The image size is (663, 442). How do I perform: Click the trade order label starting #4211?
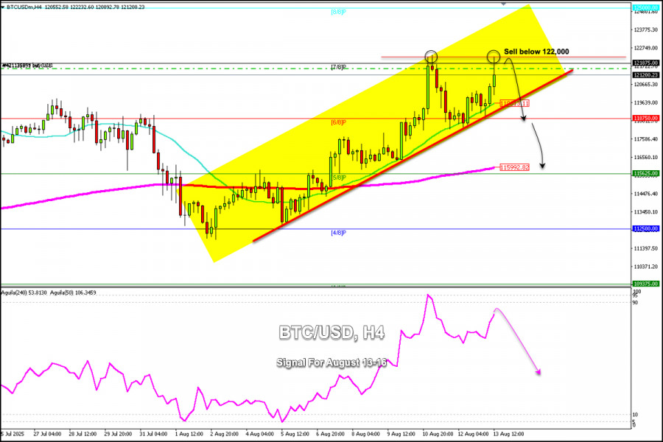coord(27,66)
